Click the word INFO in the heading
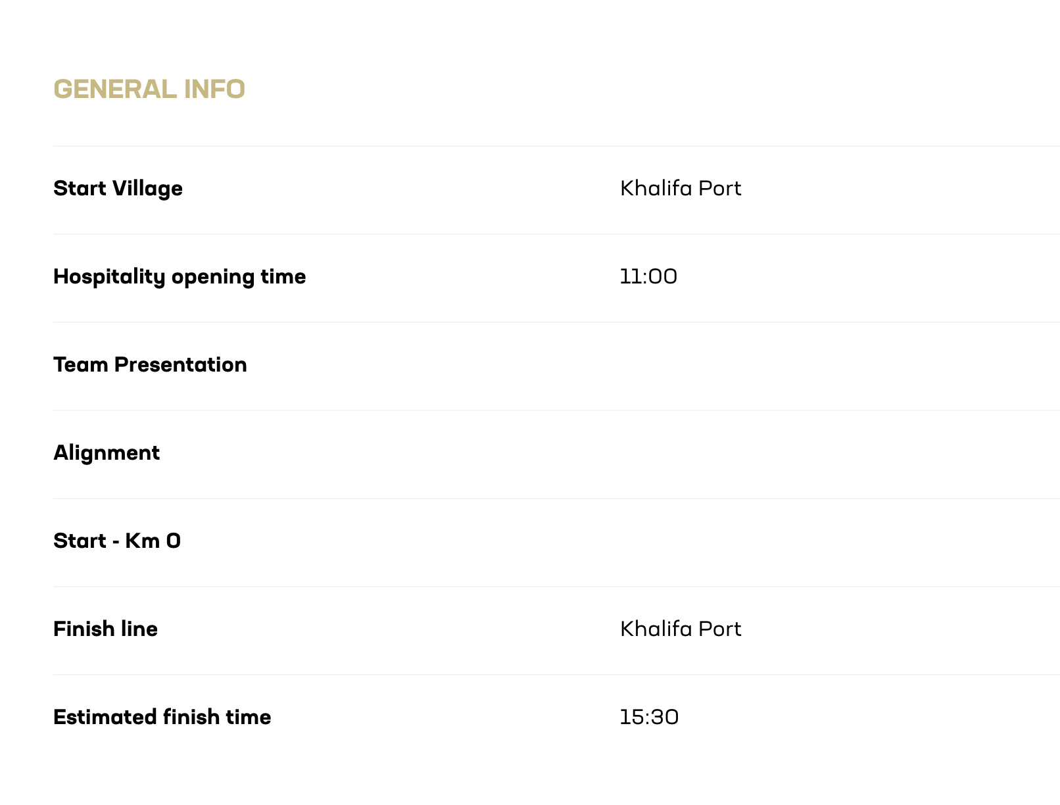 214,89
